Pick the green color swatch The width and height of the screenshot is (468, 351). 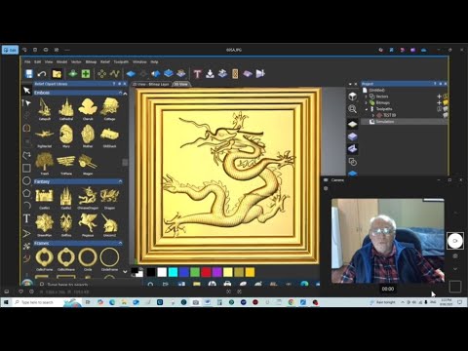195,272
